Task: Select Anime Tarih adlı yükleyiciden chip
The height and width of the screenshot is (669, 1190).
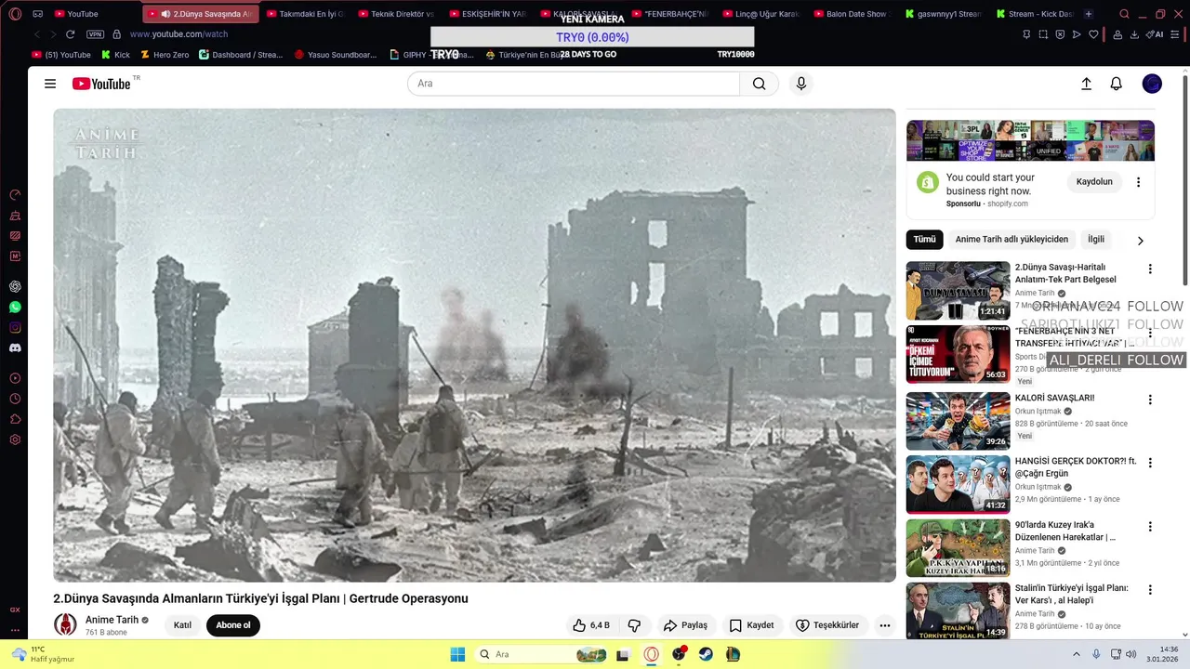Action: [1011, 240]
